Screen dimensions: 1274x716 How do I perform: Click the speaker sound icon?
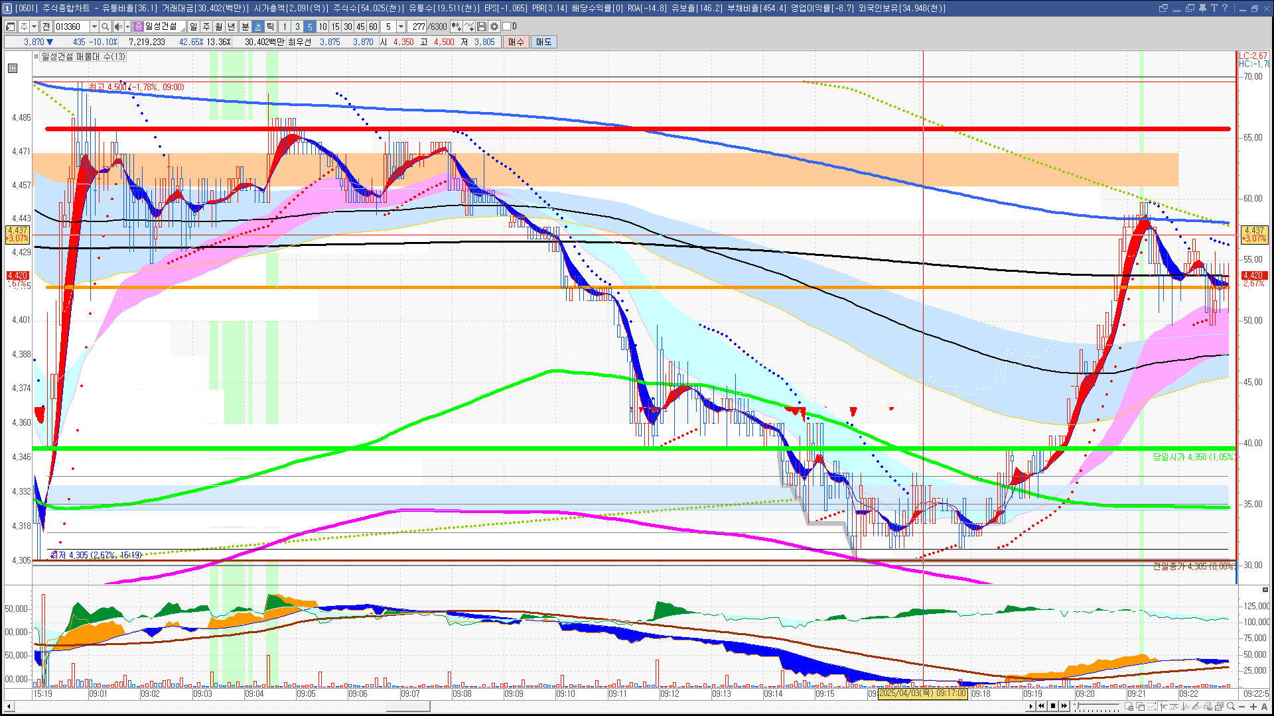[117, 27]
